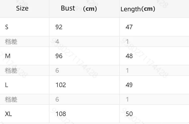Image resolution: width=189 pixels, height=124 pixels.
Task: Select the XL size cell
Action: tap(9, 114)
